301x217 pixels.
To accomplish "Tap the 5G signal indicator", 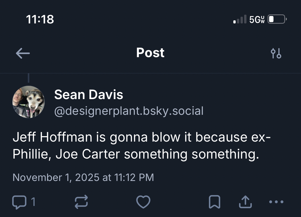I will (257, 19).
